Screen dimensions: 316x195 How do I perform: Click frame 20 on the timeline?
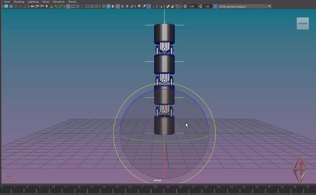pos(180,187)
